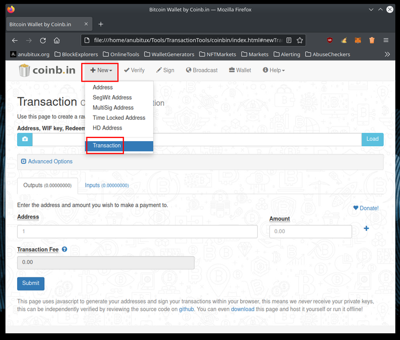Open the MetaMask fox extension icon
The height and width of the screenshot is (340, 400).
pos(358,40)
